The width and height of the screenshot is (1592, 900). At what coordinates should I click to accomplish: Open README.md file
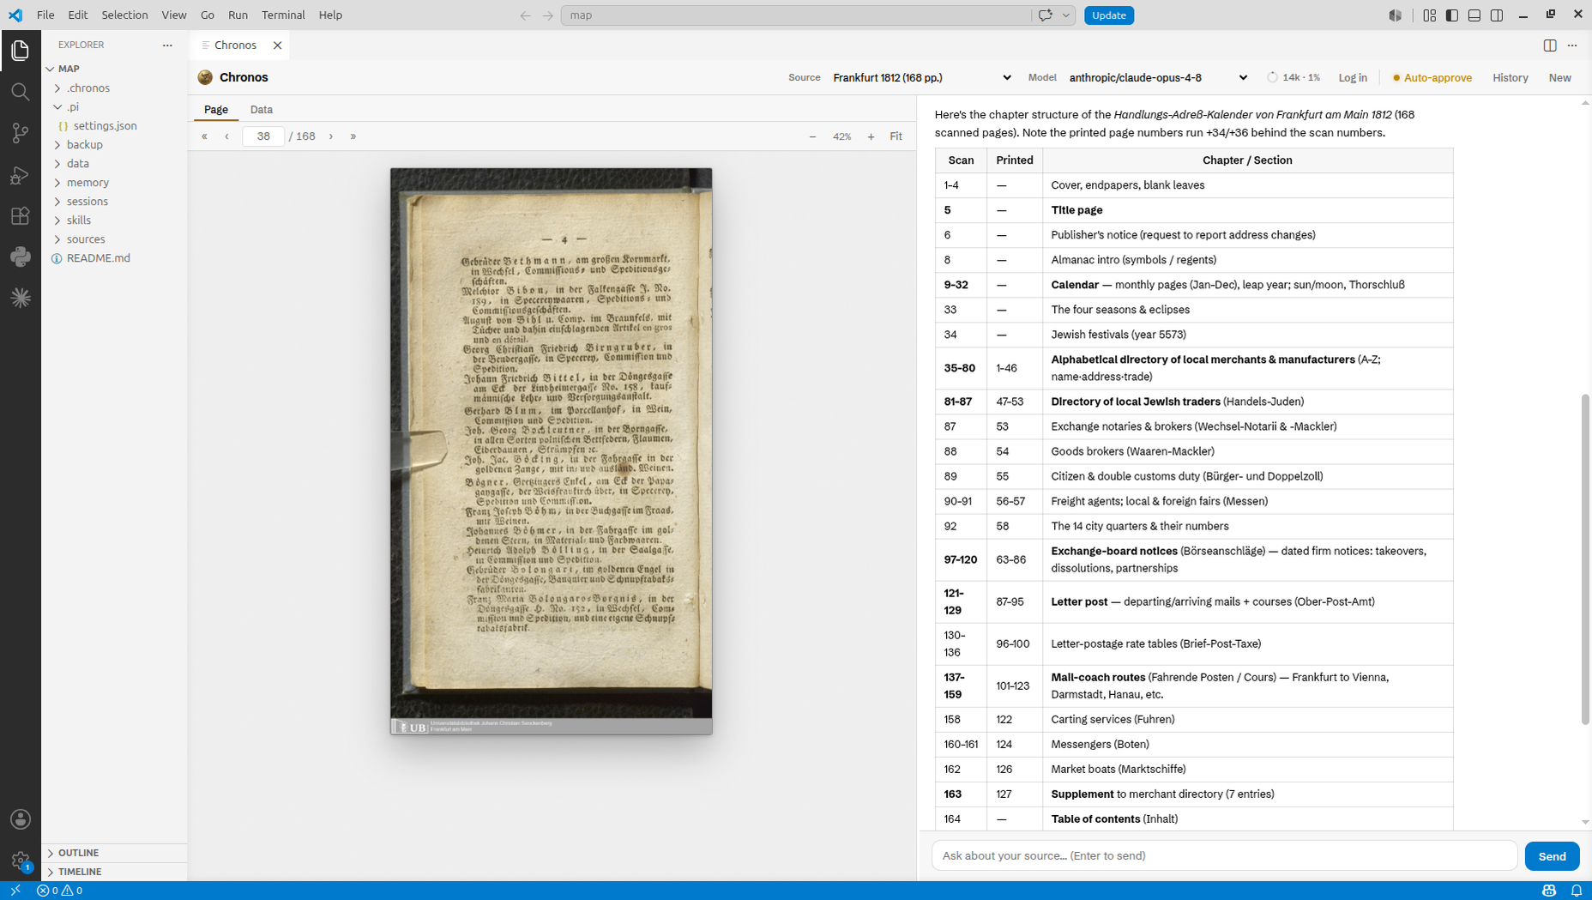pos(114,257)
